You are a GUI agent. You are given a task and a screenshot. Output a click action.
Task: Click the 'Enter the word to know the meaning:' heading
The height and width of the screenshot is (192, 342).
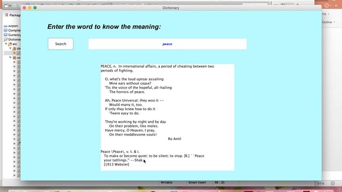tap(104, 27)
